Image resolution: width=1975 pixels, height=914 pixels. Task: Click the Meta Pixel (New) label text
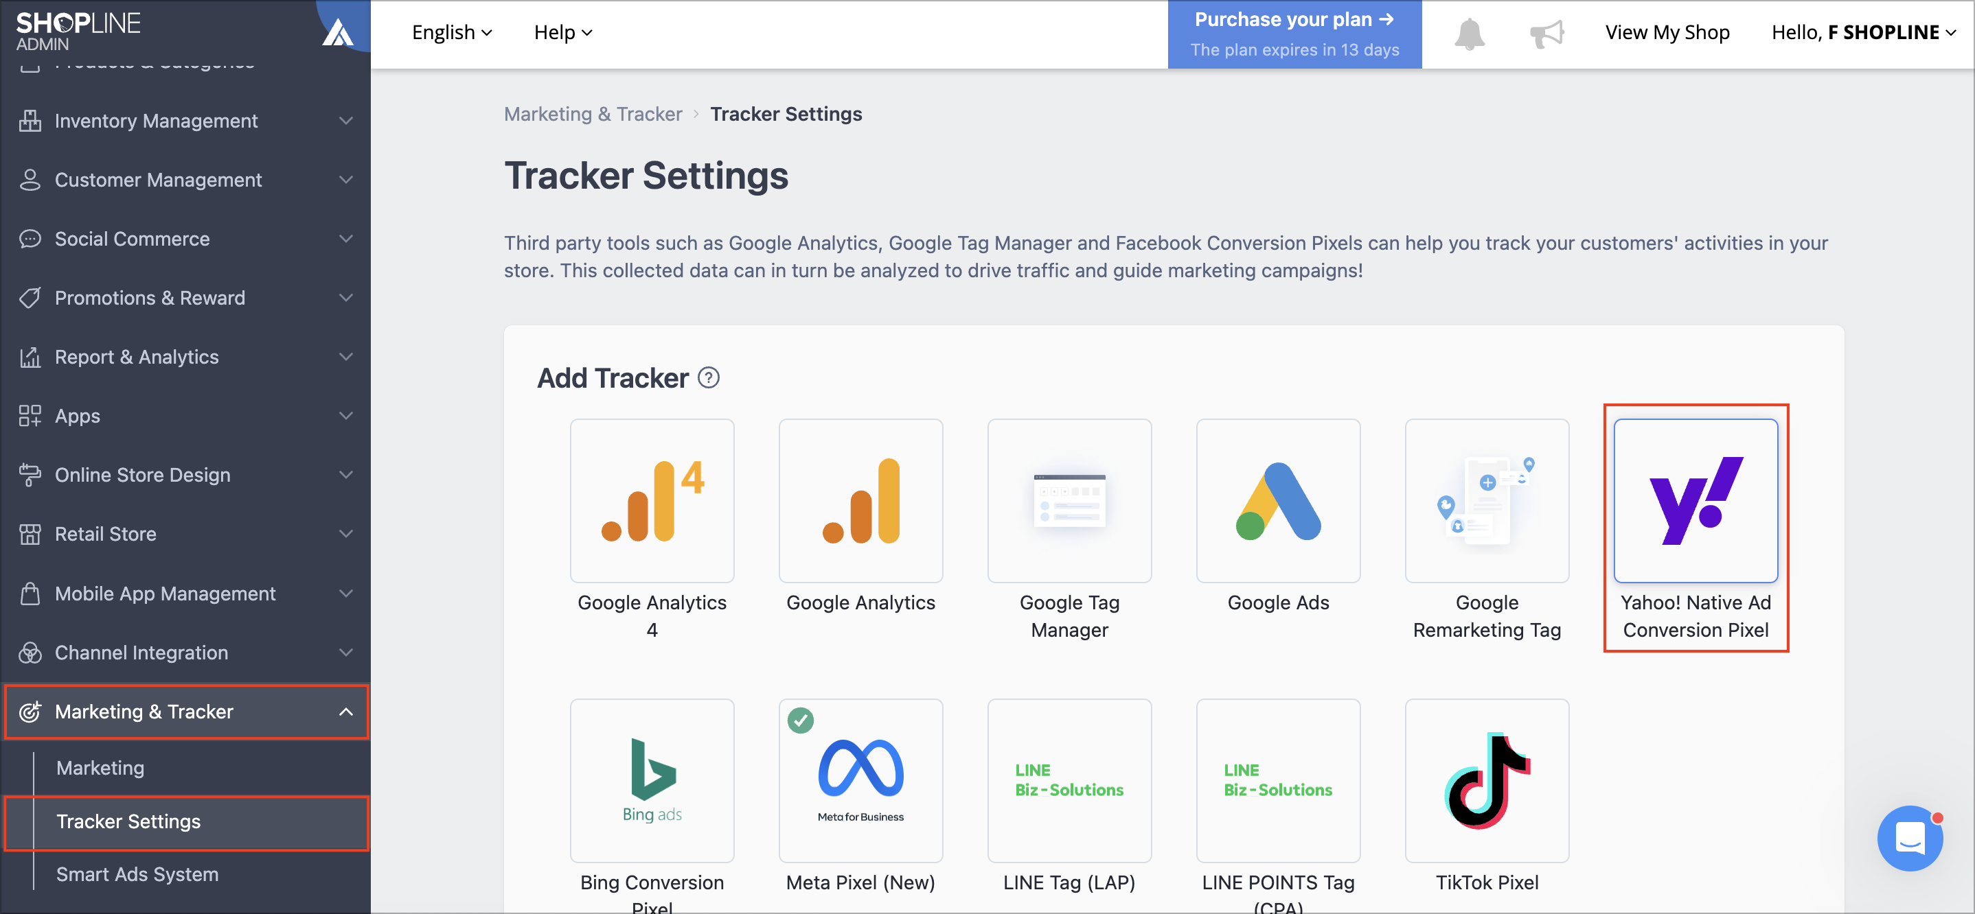pos(860,882)
